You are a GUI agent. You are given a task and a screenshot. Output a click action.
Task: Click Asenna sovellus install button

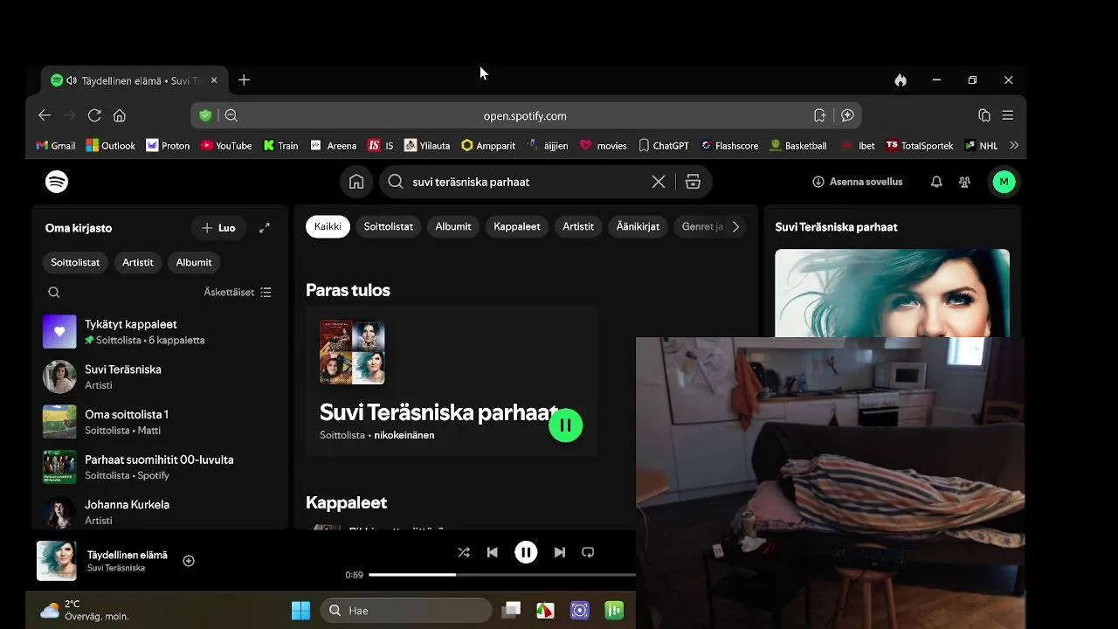tap(858, 182)
